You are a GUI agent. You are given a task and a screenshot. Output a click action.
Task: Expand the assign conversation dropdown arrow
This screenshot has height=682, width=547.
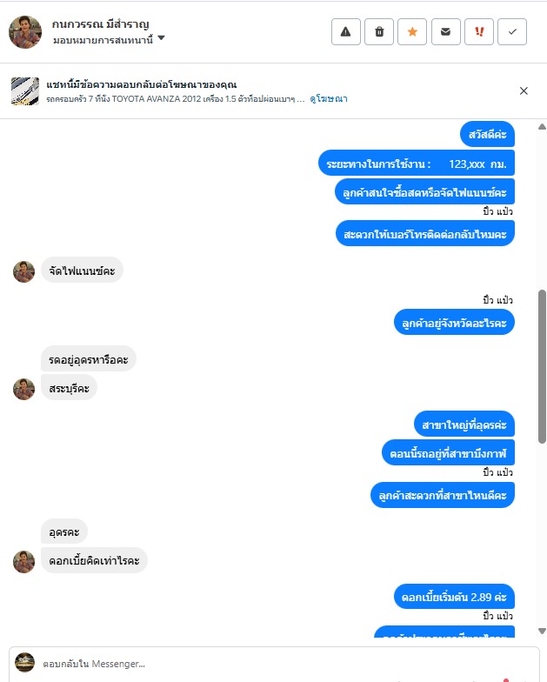point(162,38)
